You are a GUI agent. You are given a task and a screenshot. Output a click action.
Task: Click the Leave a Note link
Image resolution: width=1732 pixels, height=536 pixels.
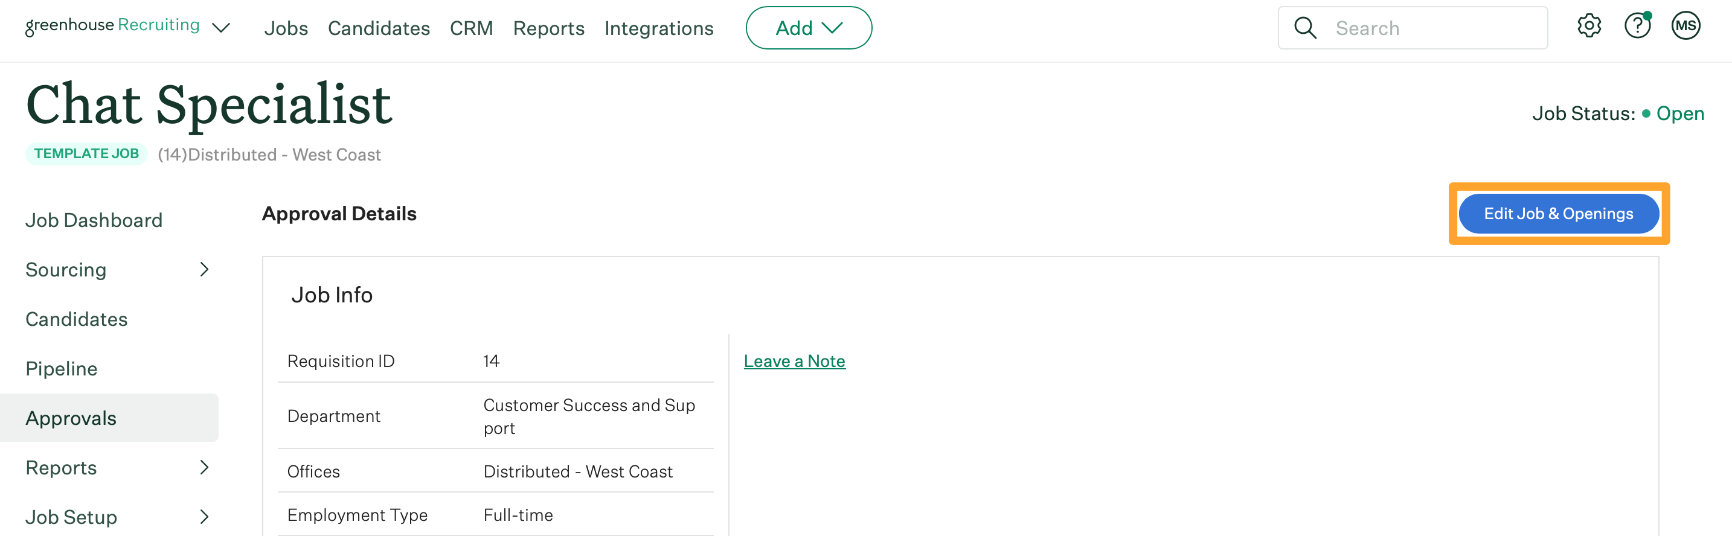[794, 361]
